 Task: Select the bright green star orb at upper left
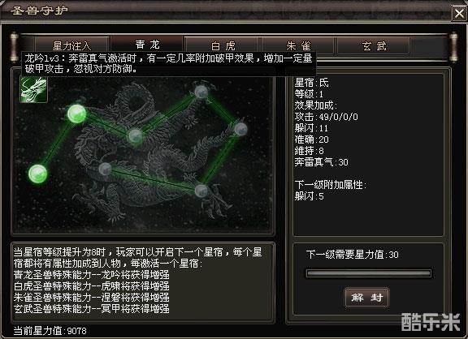tap(76, 114)
